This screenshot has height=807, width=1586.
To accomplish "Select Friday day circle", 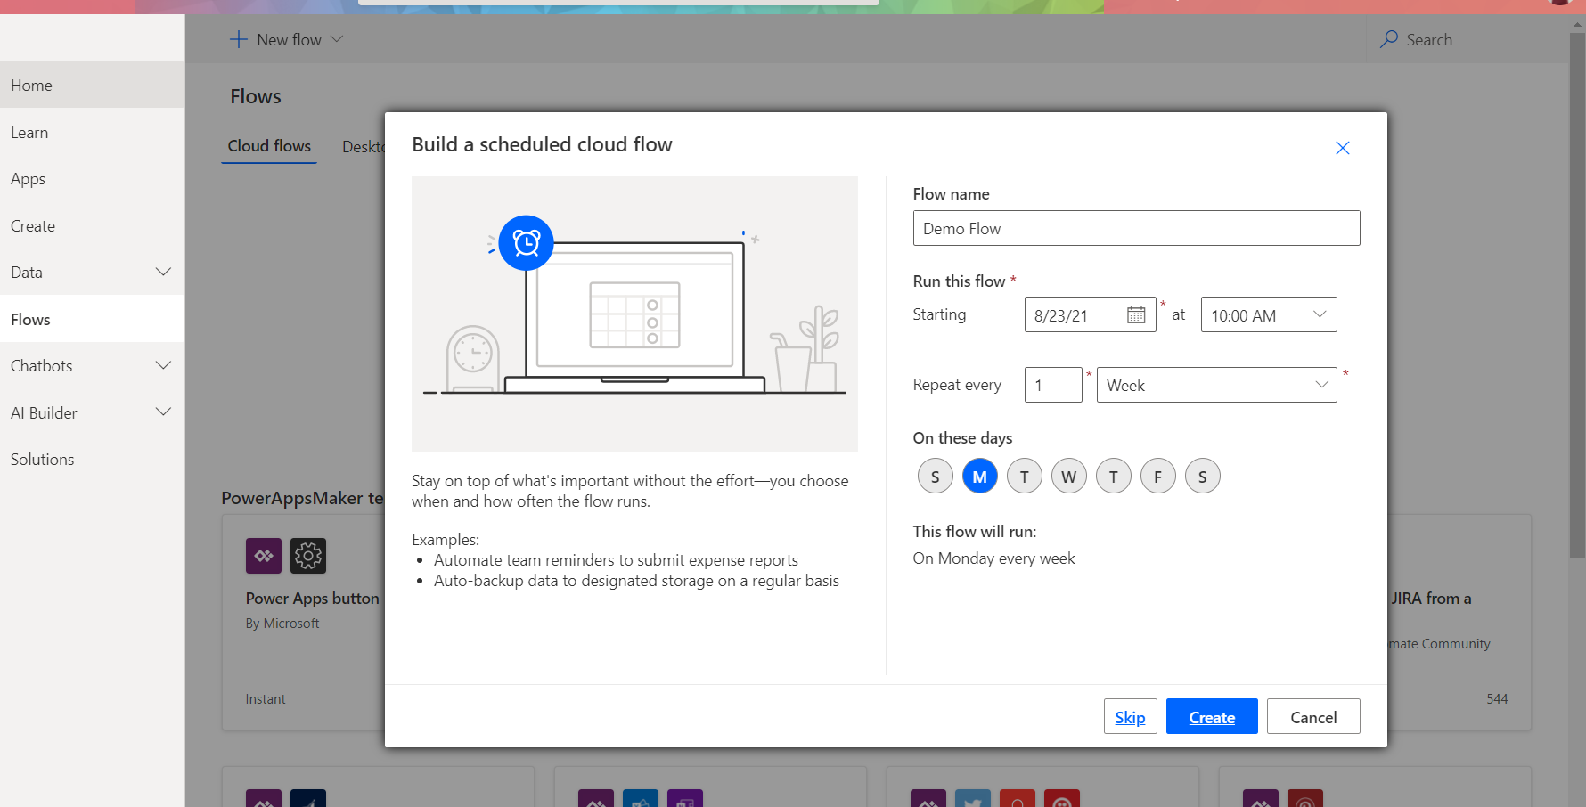I will click(1157, 477).
